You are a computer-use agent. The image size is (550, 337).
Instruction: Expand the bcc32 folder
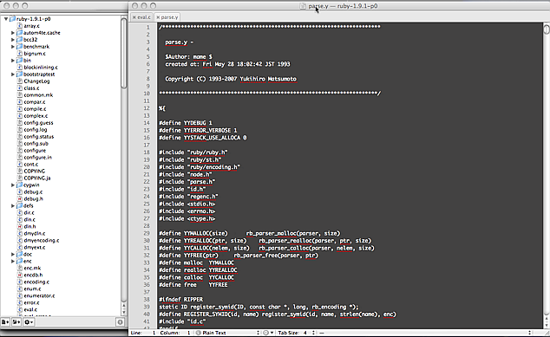point(13,40)
